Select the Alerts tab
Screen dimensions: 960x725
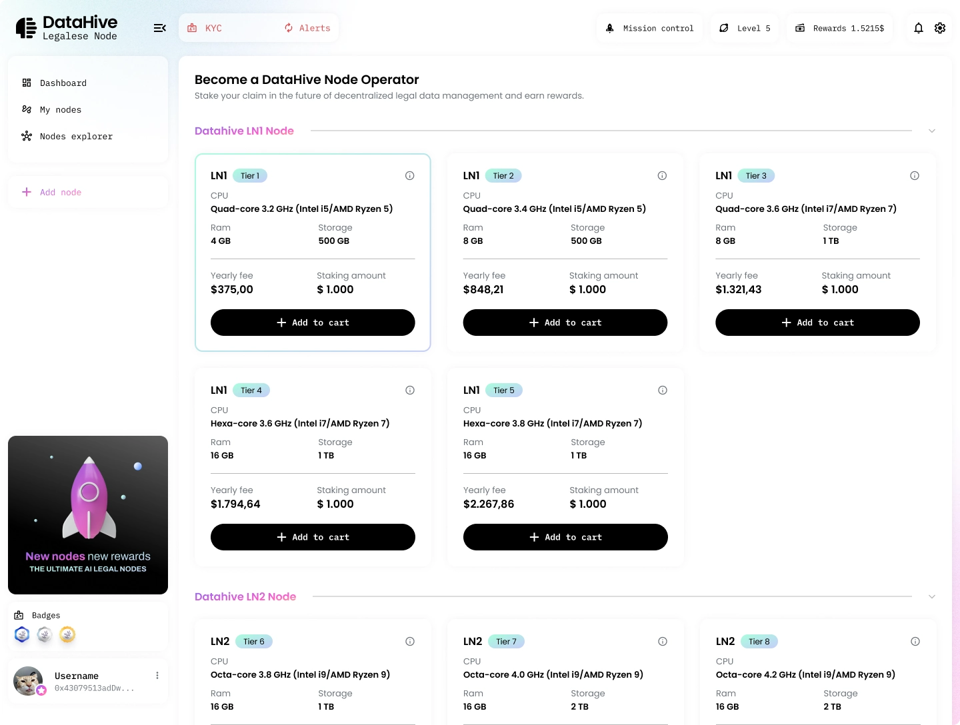point(307,28)
